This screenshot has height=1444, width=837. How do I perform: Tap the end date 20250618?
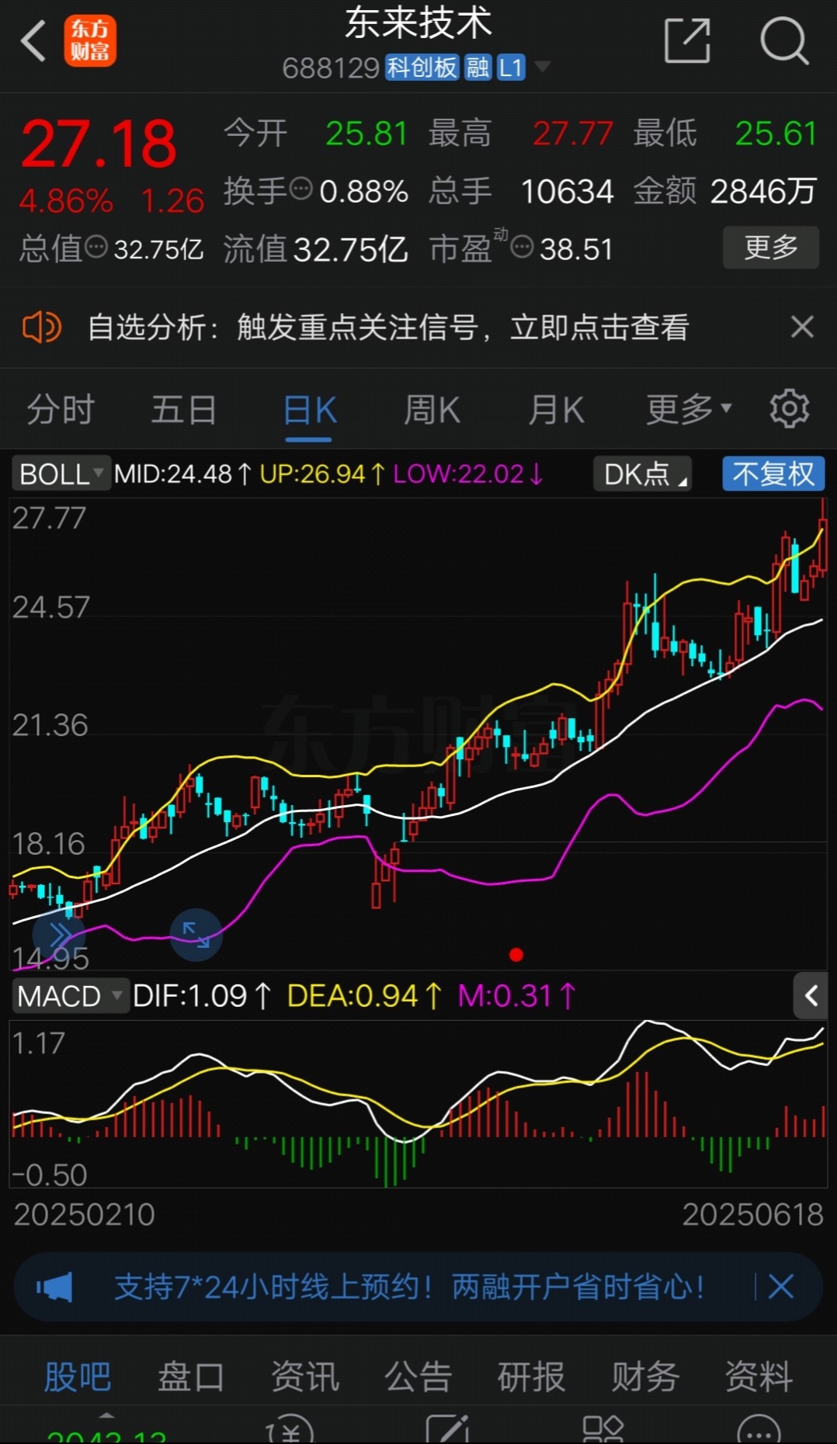tap(752, 1215)
